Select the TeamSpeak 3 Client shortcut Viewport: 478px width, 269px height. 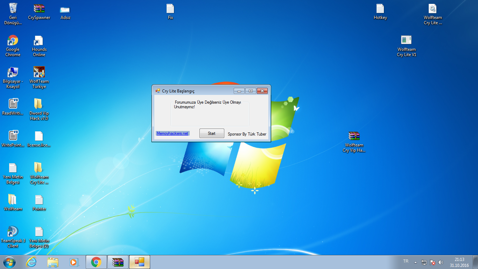tap(13, 237)
